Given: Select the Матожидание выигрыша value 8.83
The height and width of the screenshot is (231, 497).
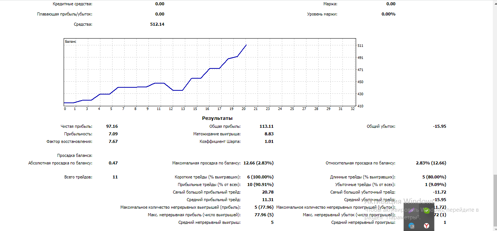Looking at the screenshot, I should pyautogui.click(x=269, y=134).
